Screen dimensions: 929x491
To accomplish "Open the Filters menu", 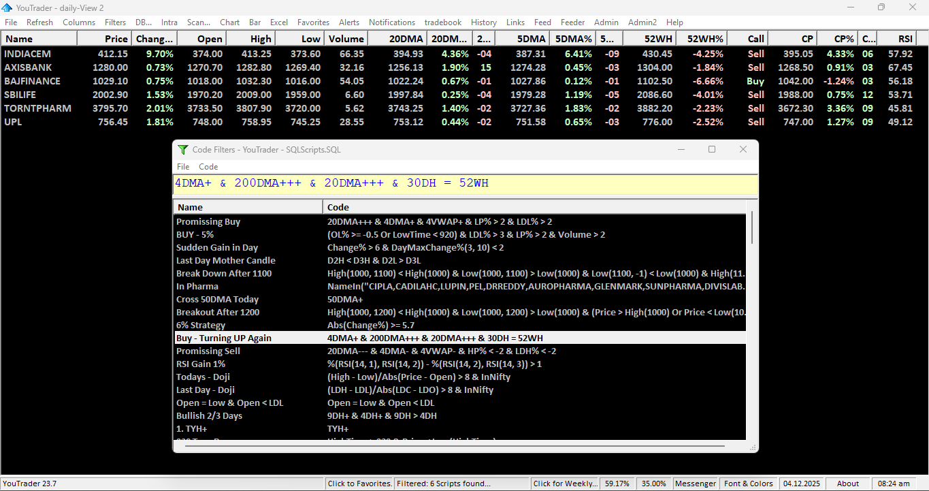I will click(115, 22).
